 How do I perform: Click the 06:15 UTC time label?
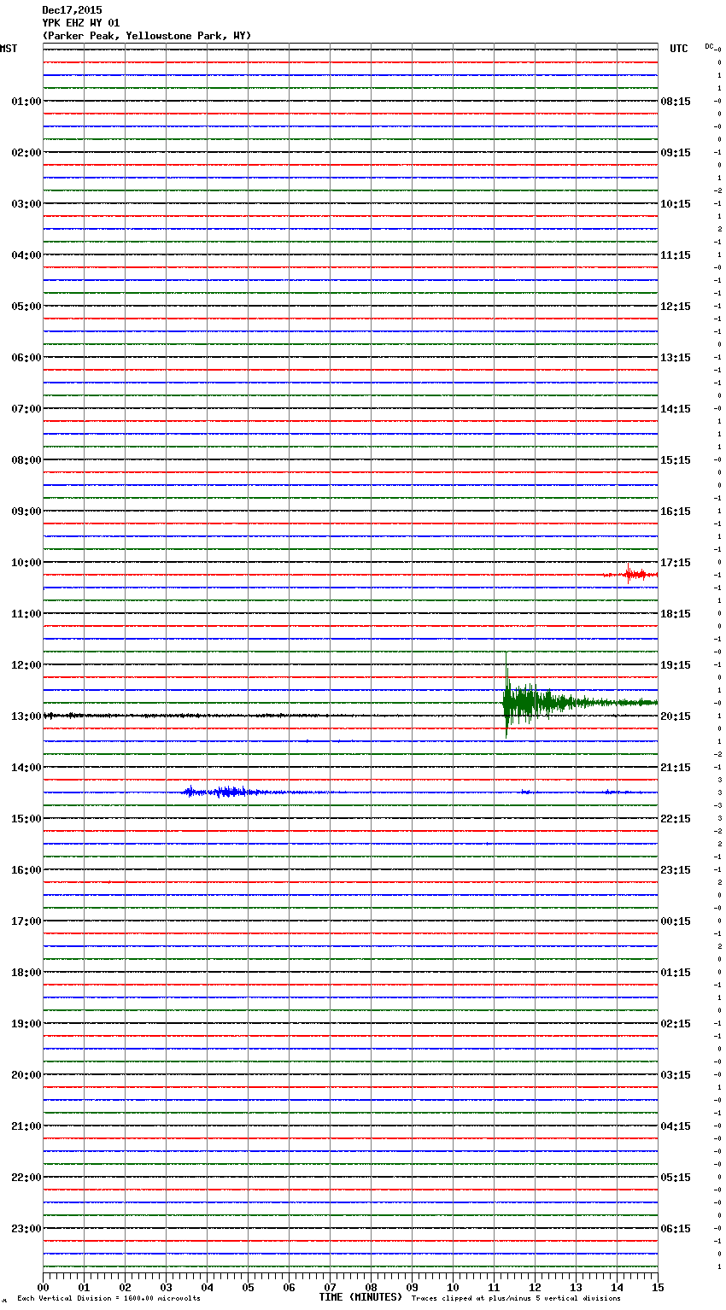pyautogui.click(x=676, y=1229)
